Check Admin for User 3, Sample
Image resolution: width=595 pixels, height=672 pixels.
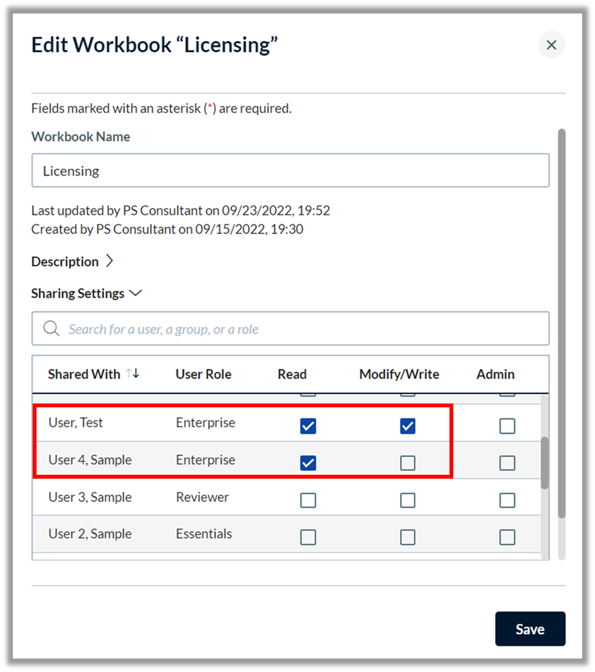[x=507, y=500]
